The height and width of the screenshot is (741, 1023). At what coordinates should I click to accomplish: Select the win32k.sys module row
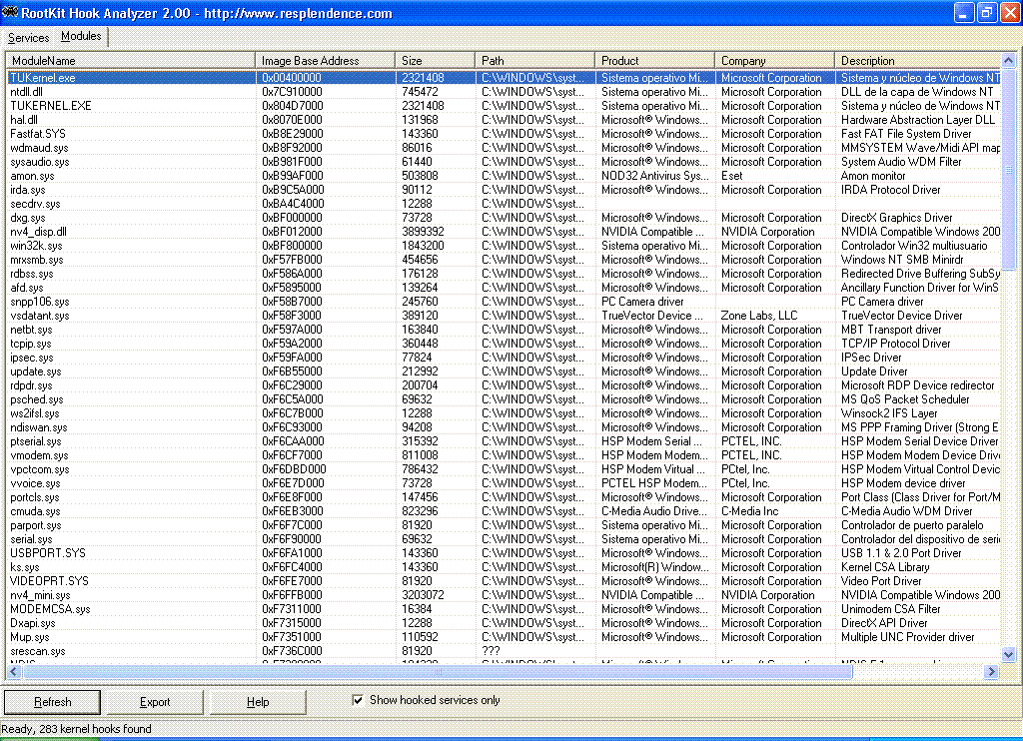pyautogui.click(x=504, y=246)
